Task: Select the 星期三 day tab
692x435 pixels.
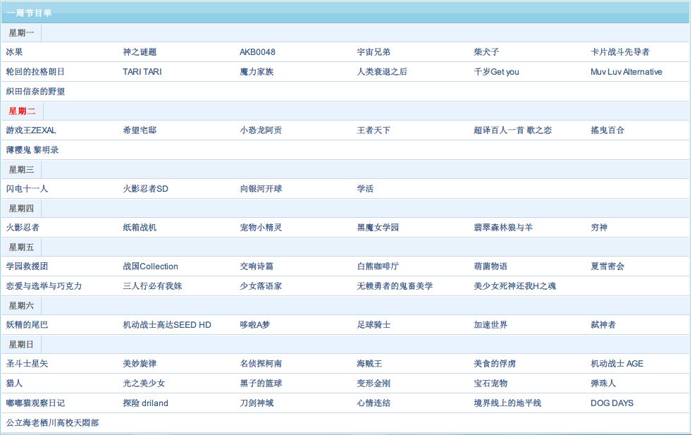Action: pos(21,170)
